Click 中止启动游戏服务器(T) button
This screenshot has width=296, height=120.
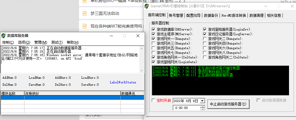pos(228,104)
